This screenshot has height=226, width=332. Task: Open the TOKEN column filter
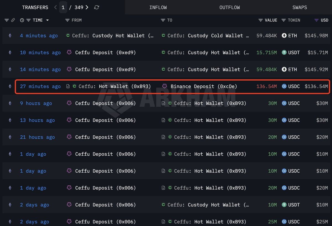284,20
